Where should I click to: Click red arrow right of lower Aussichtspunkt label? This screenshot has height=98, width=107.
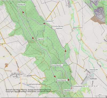[x=68, y=80]
